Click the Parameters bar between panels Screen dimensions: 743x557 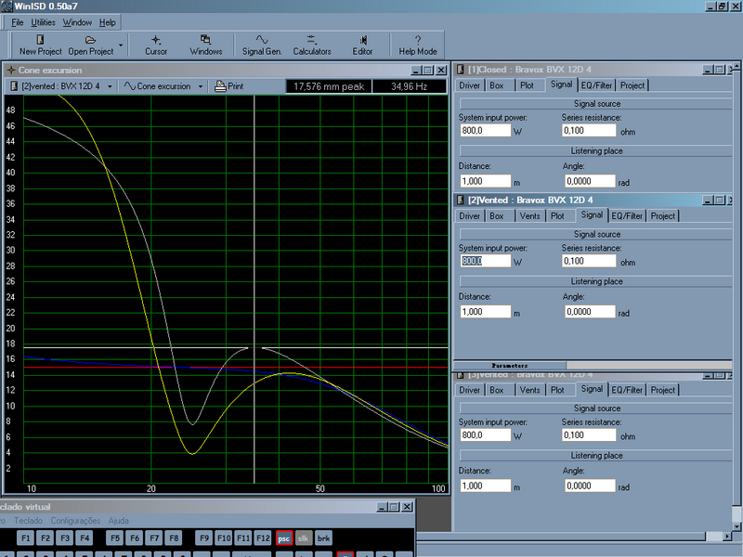pos(510,365)
